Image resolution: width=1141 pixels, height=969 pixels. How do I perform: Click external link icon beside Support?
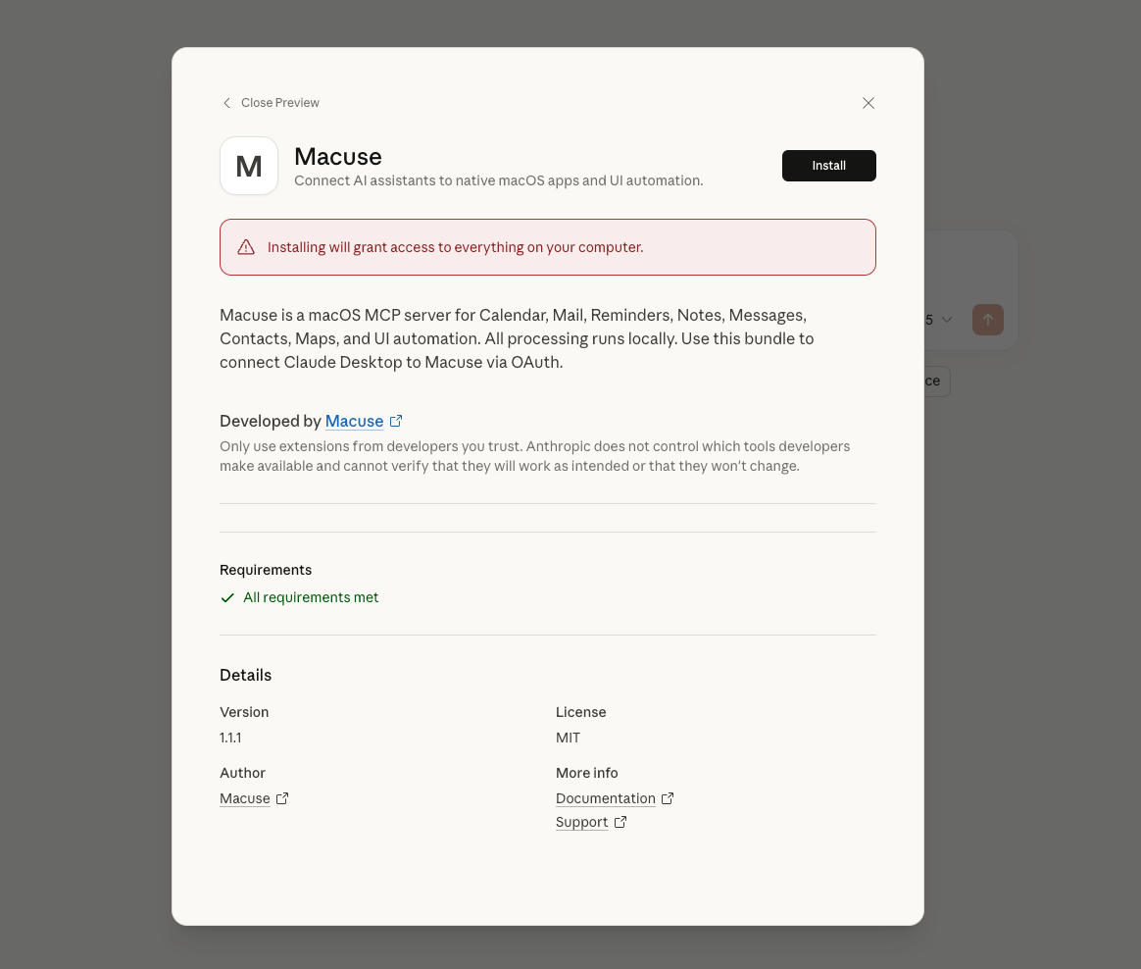[x=620, y=822]
